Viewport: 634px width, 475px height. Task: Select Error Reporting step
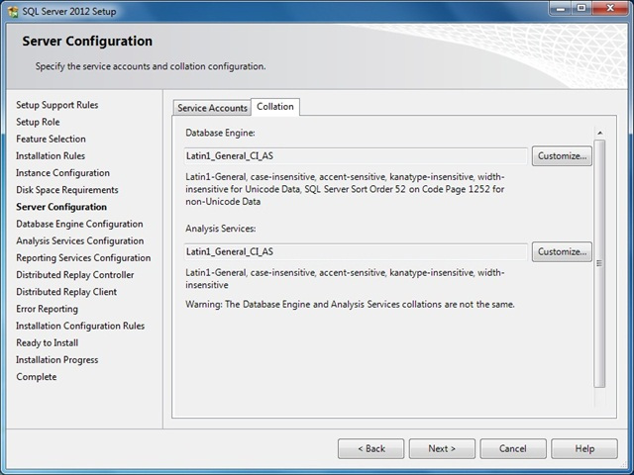coord(47,309)
